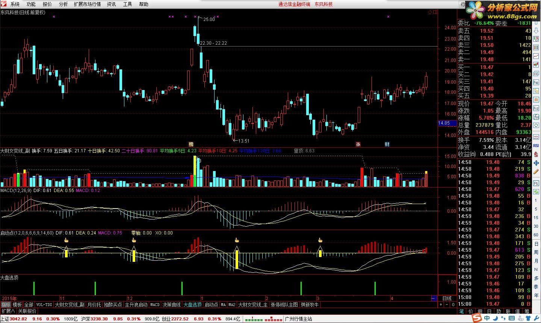Click the Sogou skin shirt icon

[x=528, y=318]
